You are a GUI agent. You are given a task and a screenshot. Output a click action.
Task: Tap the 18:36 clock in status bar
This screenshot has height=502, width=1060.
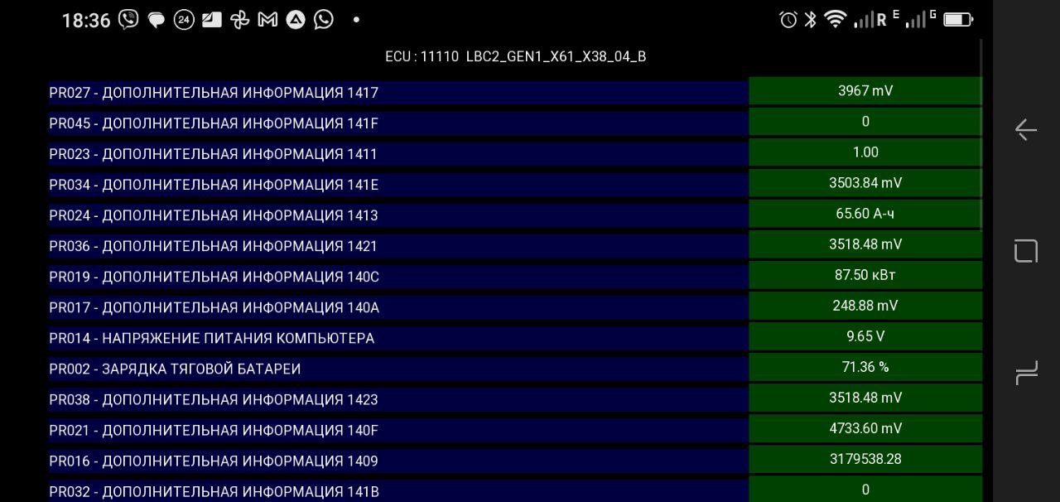click(85, 21)
